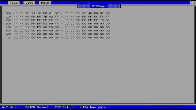Viewport: 196px width, 110px height.
Task: Click byte value D9 in row 40
Action: click(x=39, y=27)
